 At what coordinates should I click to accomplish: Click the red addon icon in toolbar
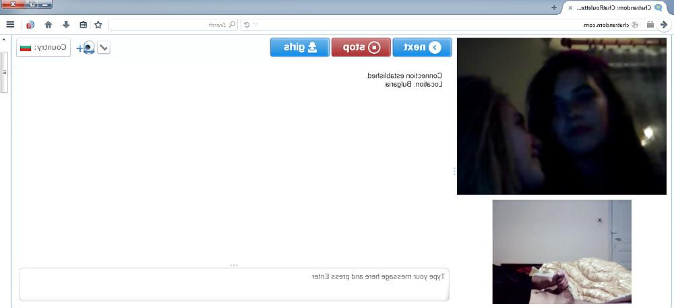[x=30, y=24]
